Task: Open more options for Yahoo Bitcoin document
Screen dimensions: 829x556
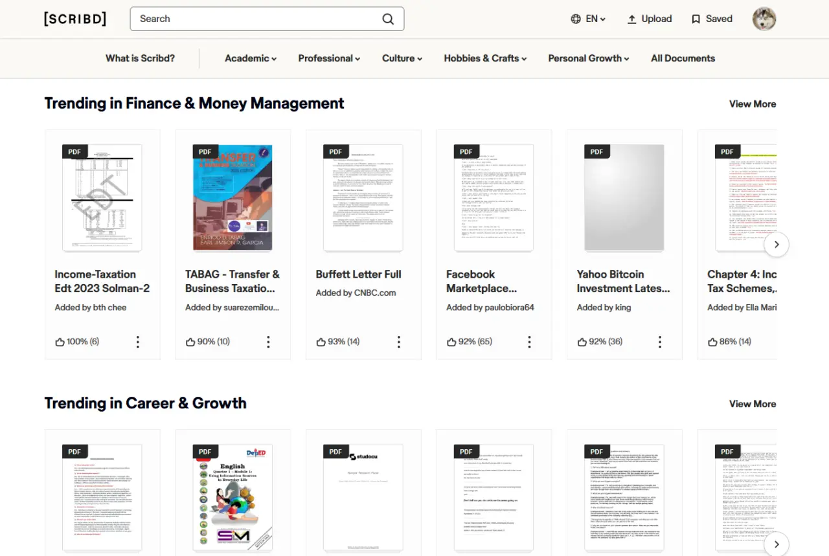Action: (660, 342)
